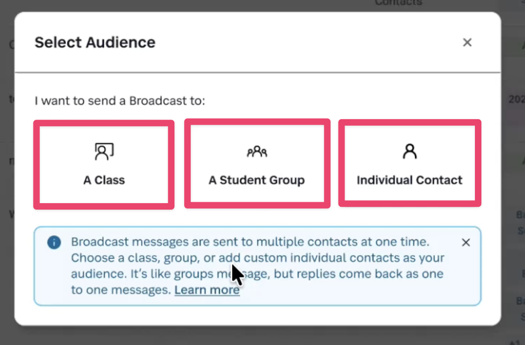Click the "Choose a class, group" banner sentence
The width and height of the screenshot is (525, 345).
click(x=139, y=258)
